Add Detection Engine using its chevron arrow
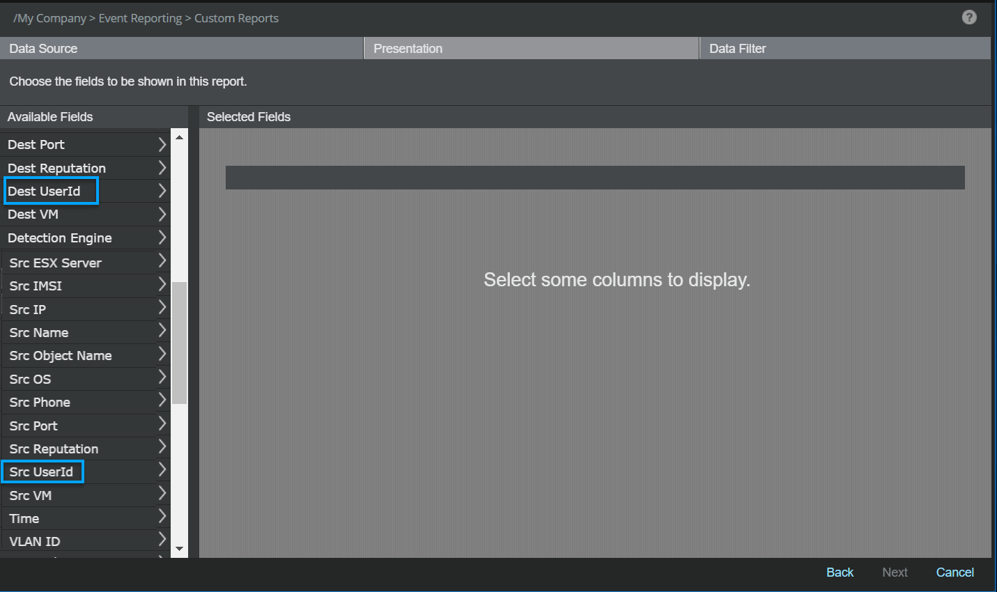Viewport: 997px width, 592px height. (162, 237)
